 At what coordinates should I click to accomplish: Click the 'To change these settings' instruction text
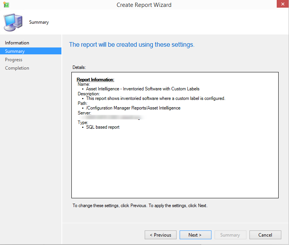click(140, 206)
